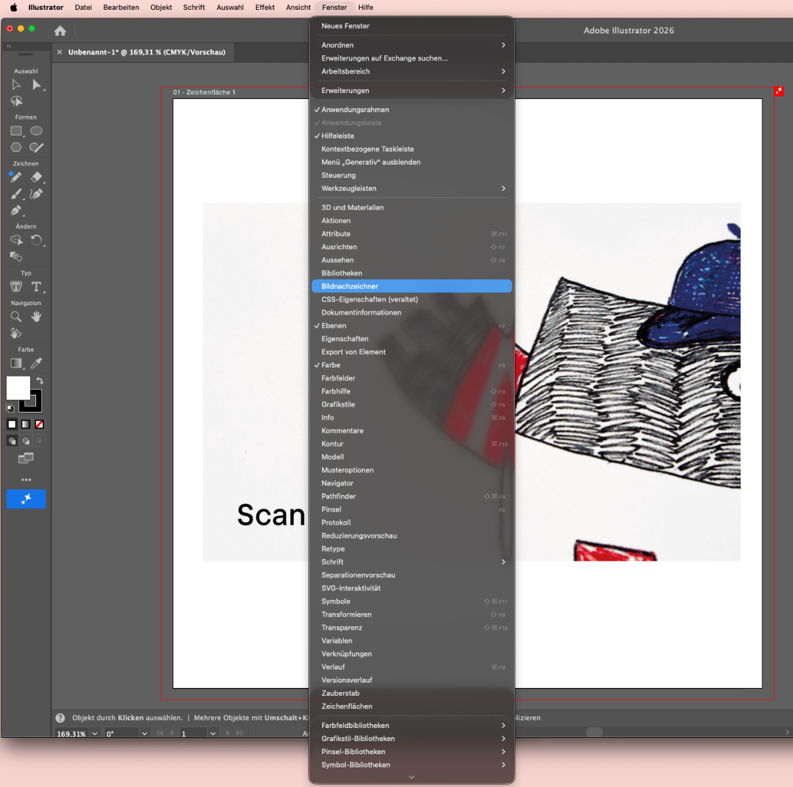Select the Paintbrush tool
The height and width of the screenshot is (787, 793).
16,194
